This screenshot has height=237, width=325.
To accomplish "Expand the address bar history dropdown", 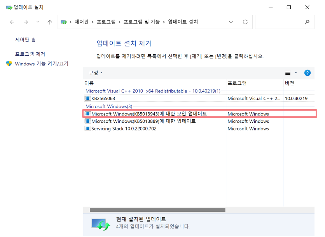I will click(x=231, y=22).
